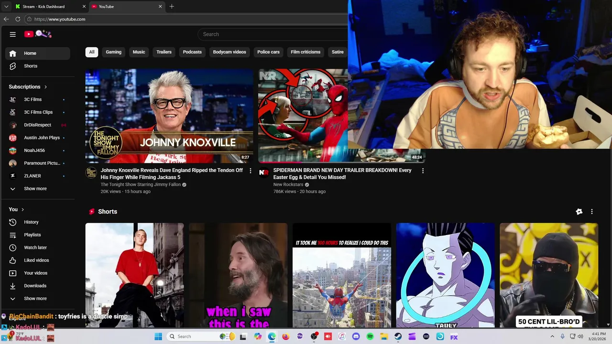Open watch History
Image resolution: width=612 pixels, height=344 pixels.
[38, 222]
